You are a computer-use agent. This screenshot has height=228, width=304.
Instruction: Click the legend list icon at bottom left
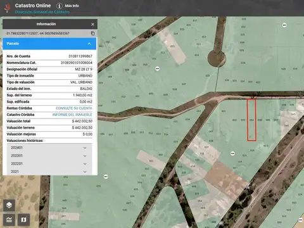(x=9, y=220)
